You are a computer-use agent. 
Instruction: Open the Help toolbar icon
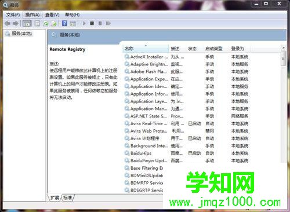pyautogui.click(x=64, y=24)
